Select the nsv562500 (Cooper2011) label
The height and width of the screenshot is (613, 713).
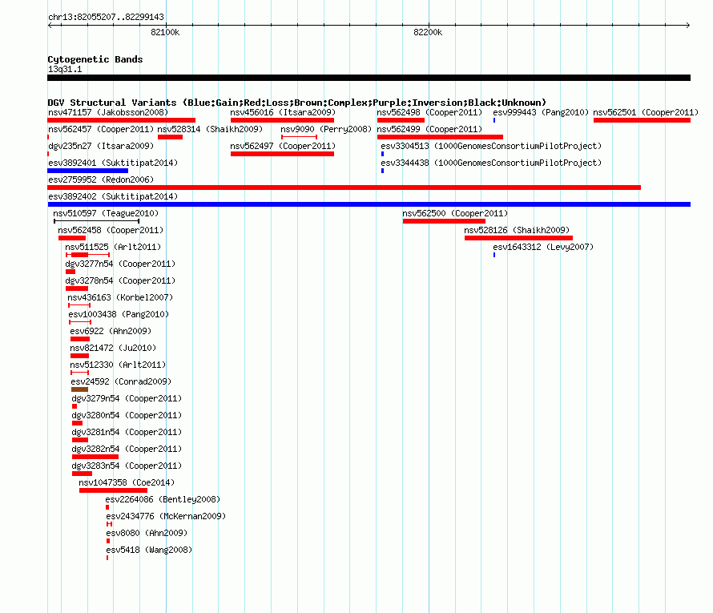[455, 213]
